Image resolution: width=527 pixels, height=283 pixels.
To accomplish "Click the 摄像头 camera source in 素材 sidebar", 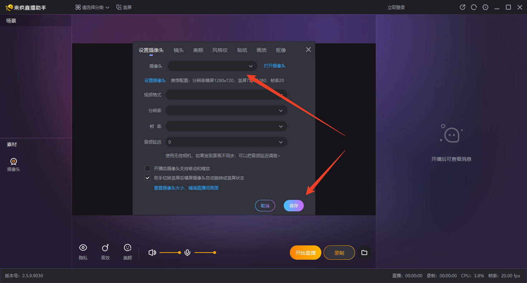I will point(13,164).
